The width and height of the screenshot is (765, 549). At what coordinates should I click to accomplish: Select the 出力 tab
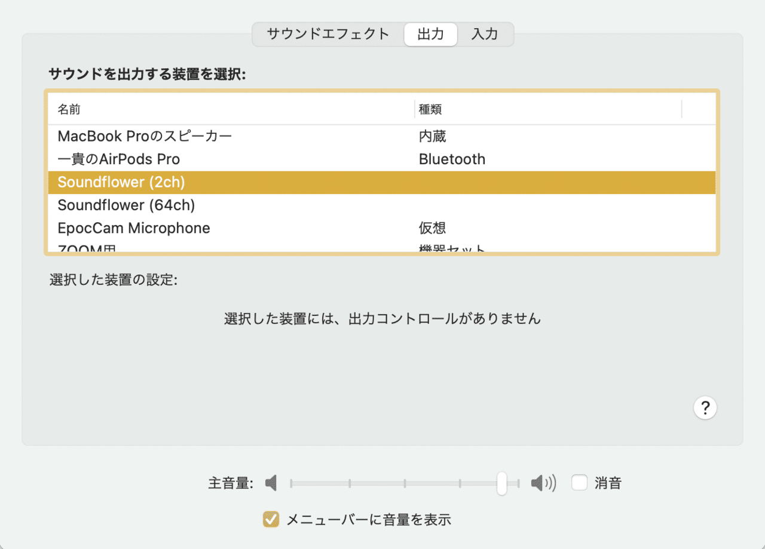coord(430,34)
